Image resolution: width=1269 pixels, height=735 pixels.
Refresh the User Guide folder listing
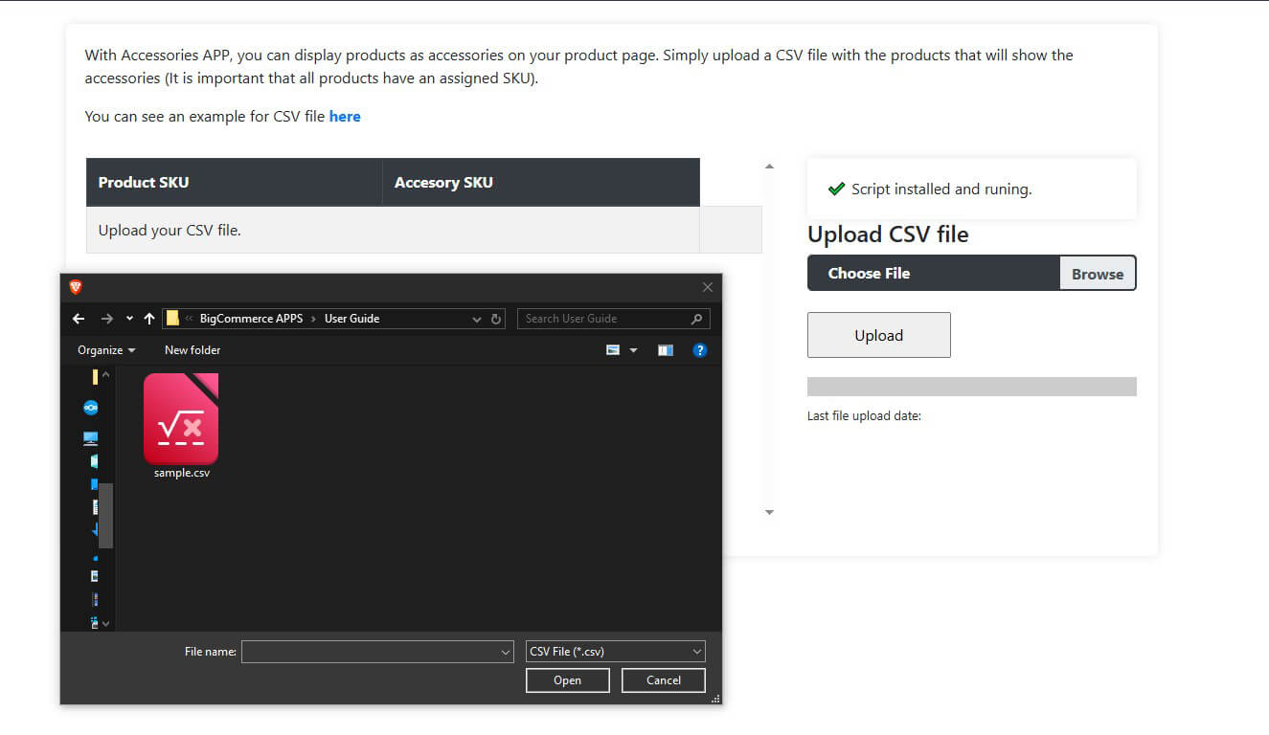click(x=496, y=319)
